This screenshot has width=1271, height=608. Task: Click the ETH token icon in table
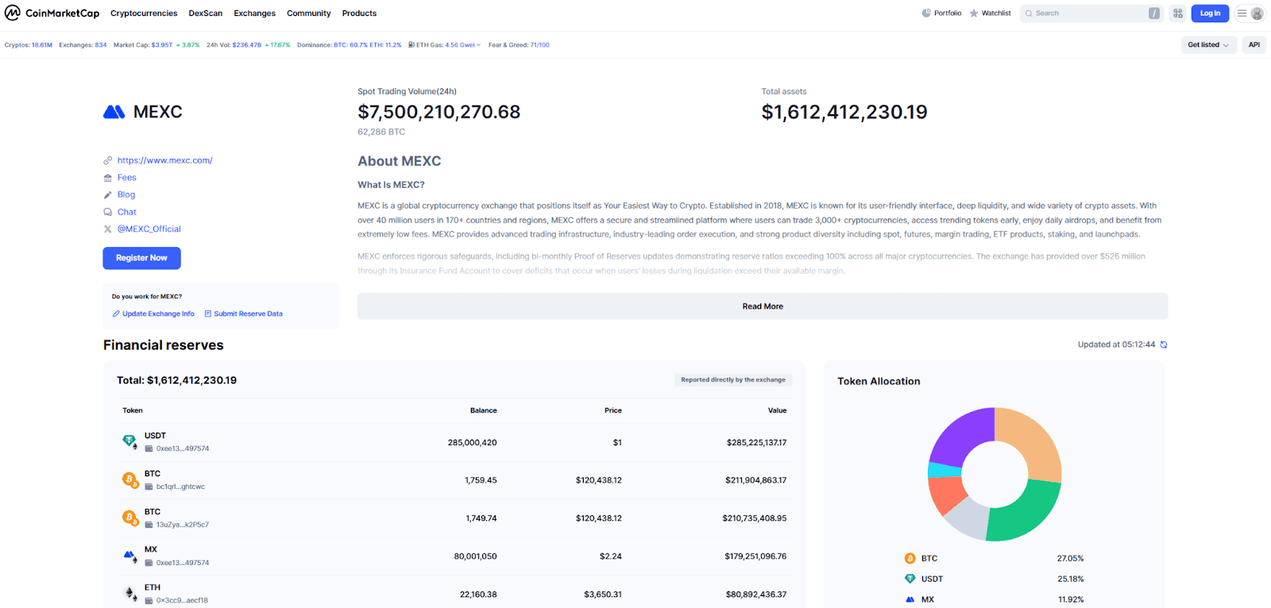click(129, 594)
